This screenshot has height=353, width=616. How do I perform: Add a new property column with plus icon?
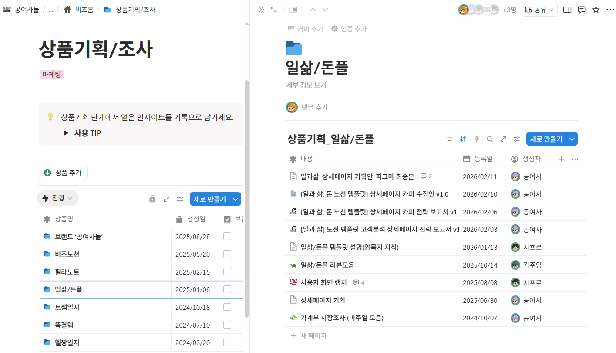pyautogui.click(x=562, y=159)
